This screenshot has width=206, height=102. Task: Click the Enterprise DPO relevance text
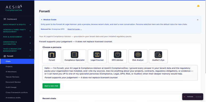point(58,29)
